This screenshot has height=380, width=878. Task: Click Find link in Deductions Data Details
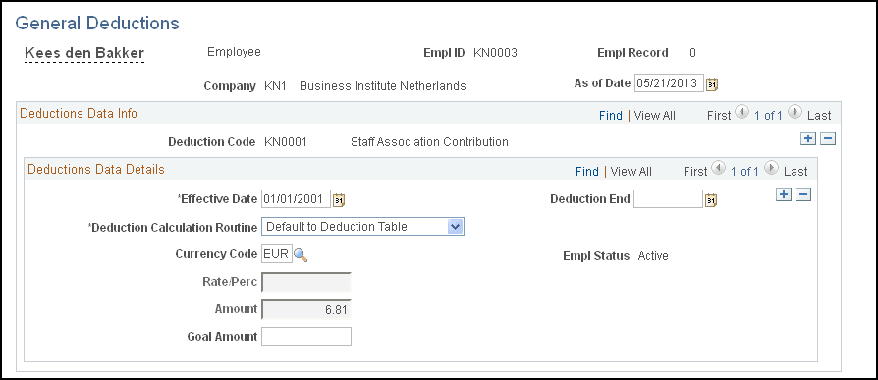[587, 171]
